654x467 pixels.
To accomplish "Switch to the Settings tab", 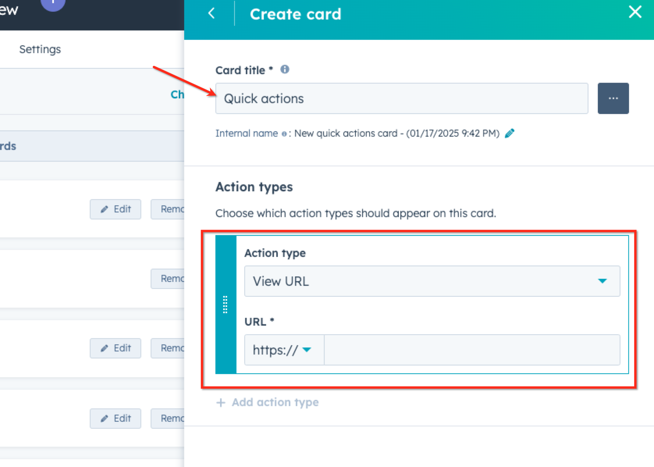I will pyautogui.click(x=40, y=49).
